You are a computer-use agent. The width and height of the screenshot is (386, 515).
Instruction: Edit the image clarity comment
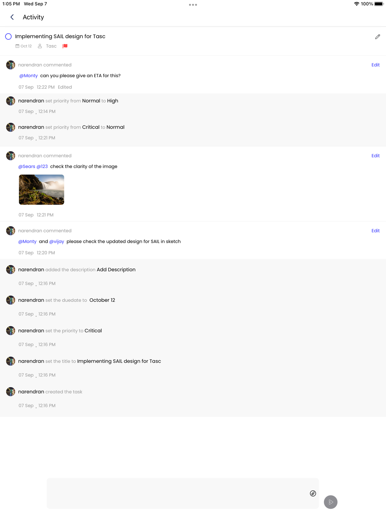(x=376, y=156)
